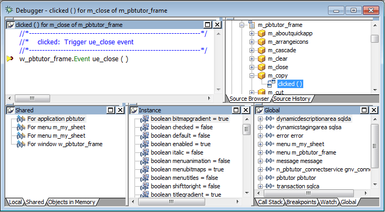Maximize the Instance pane
Screen dimensions: 385x212
point(236,110)
